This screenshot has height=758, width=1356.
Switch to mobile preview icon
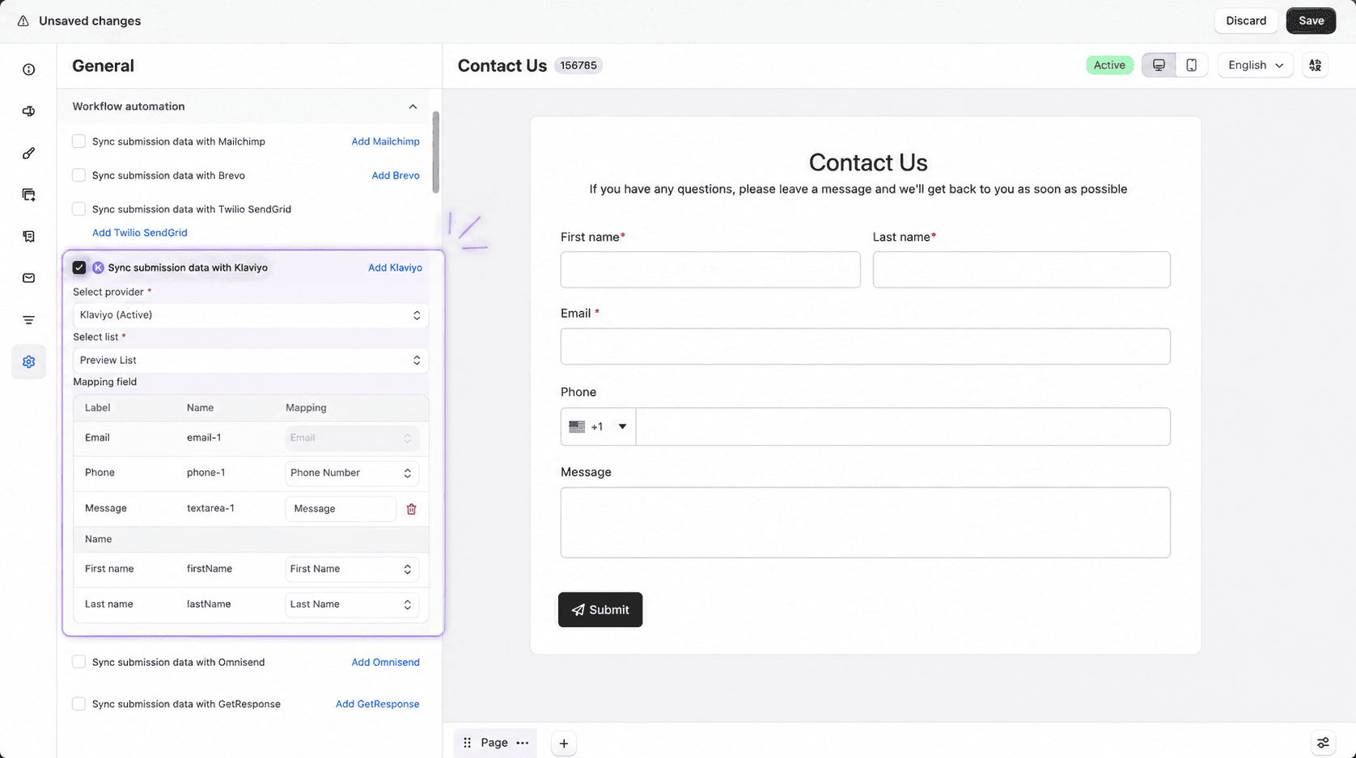[1192, 65]
